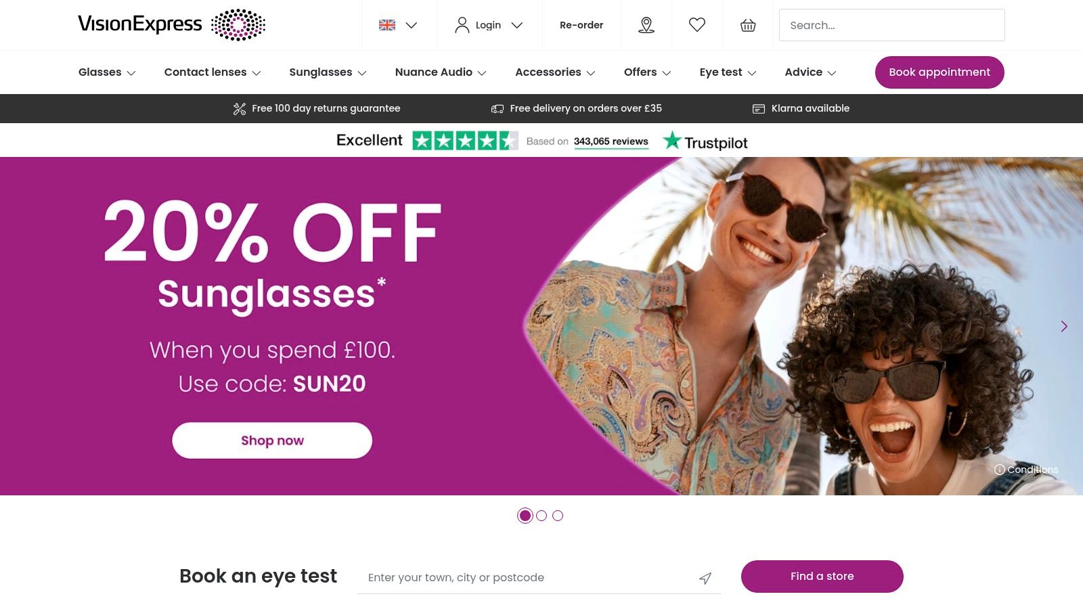Click the next slide arrow on banner
The image size is (1083, 609).
[1064, 326]
